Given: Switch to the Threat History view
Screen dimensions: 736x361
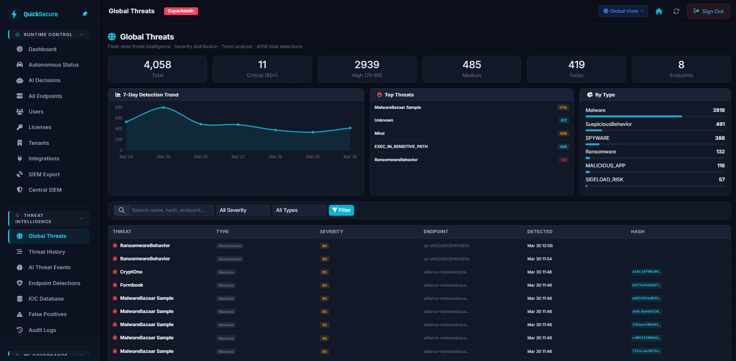Looking at the screenshot, I should [x=46, y=252].
